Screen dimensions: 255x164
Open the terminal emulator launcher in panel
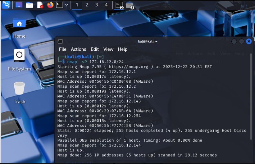click(60, 5)
